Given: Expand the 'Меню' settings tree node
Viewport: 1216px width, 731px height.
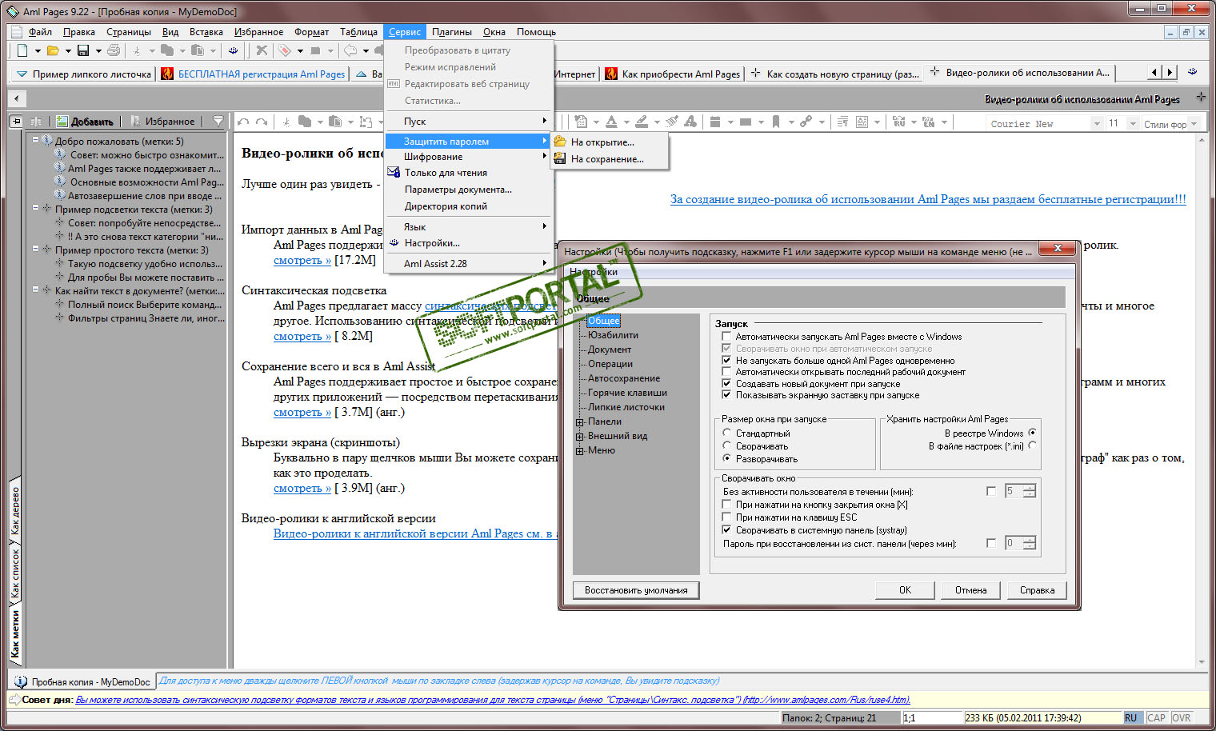Looking at the screenshot, I should click(x=580, y=451).
